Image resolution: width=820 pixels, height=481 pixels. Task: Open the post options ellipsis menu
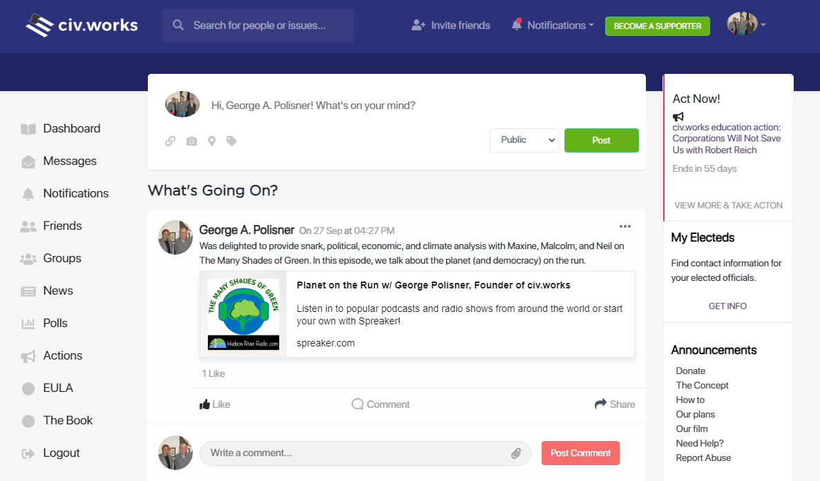pos(625,226)
